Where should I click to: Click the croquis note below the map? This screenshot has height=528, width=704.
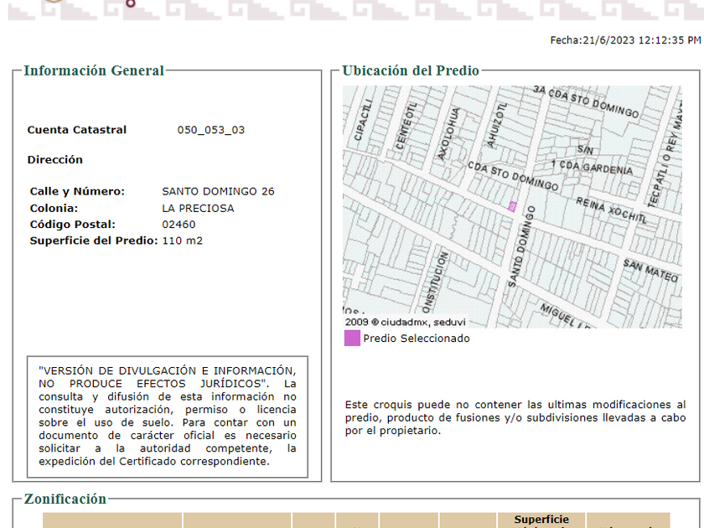click(x=515, y=417)
